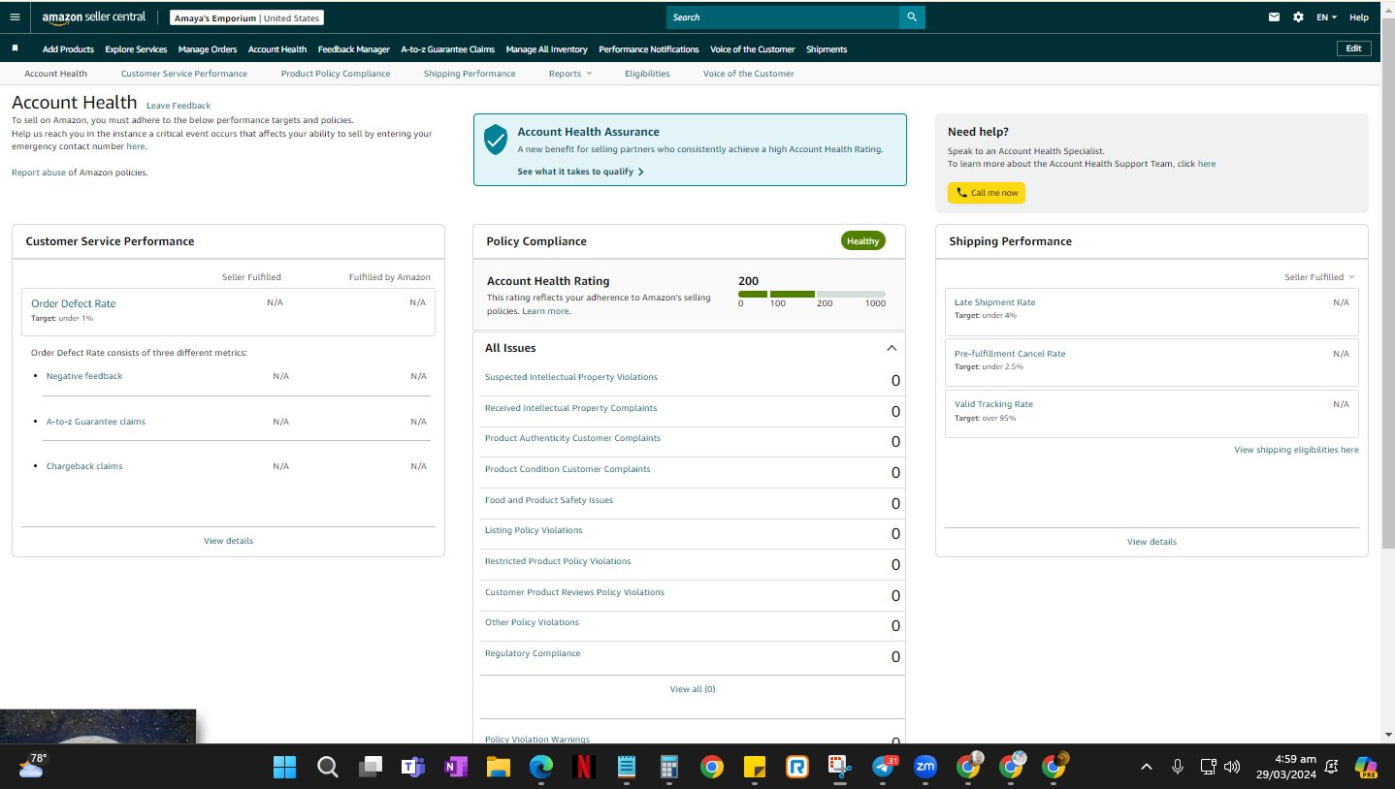Open Performance Notifications
The height and width of the screenshot is (789, 1395).
(649, 49)
